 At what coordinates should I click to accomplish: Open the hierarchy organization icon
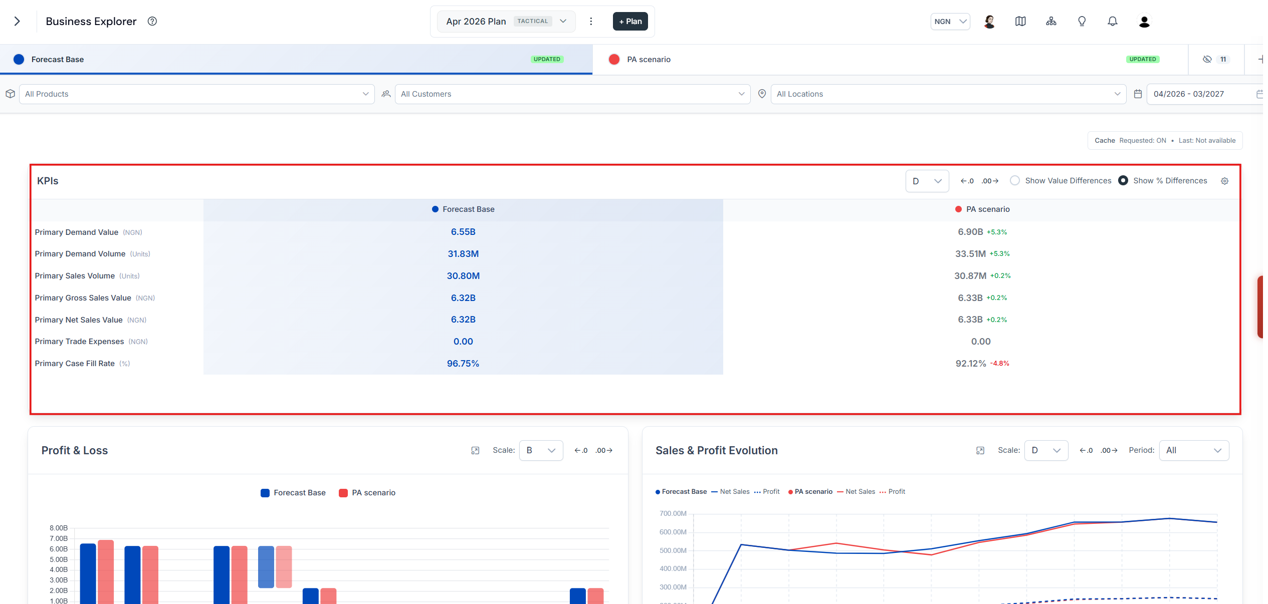[1051, 21]
